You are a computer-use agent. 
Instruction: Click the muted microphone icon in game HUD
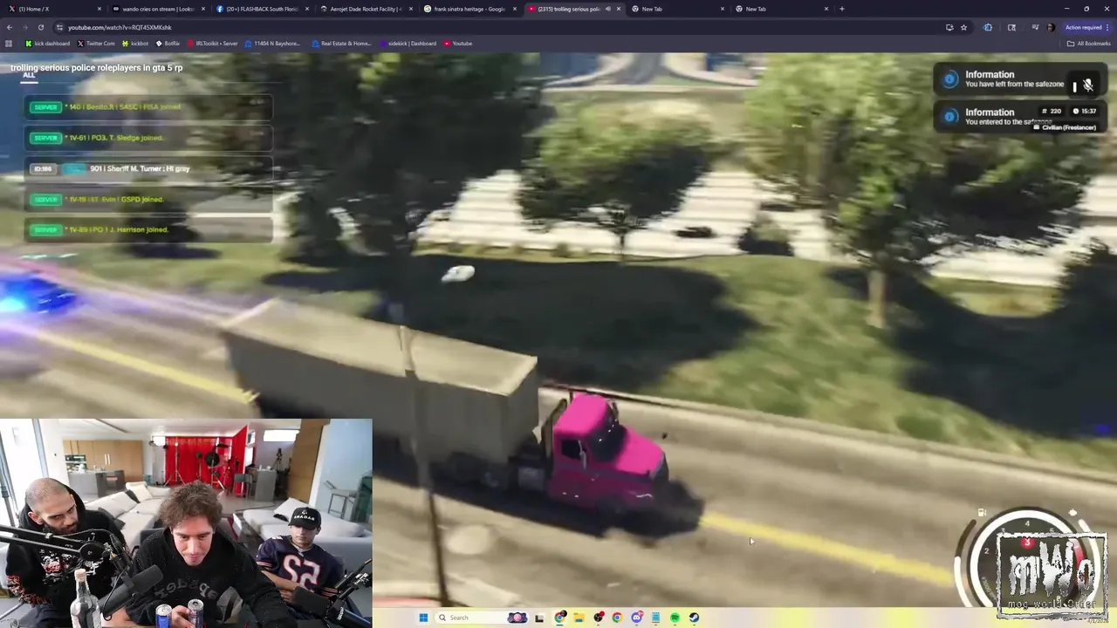pyautogui.click(x=1088, y=85)
